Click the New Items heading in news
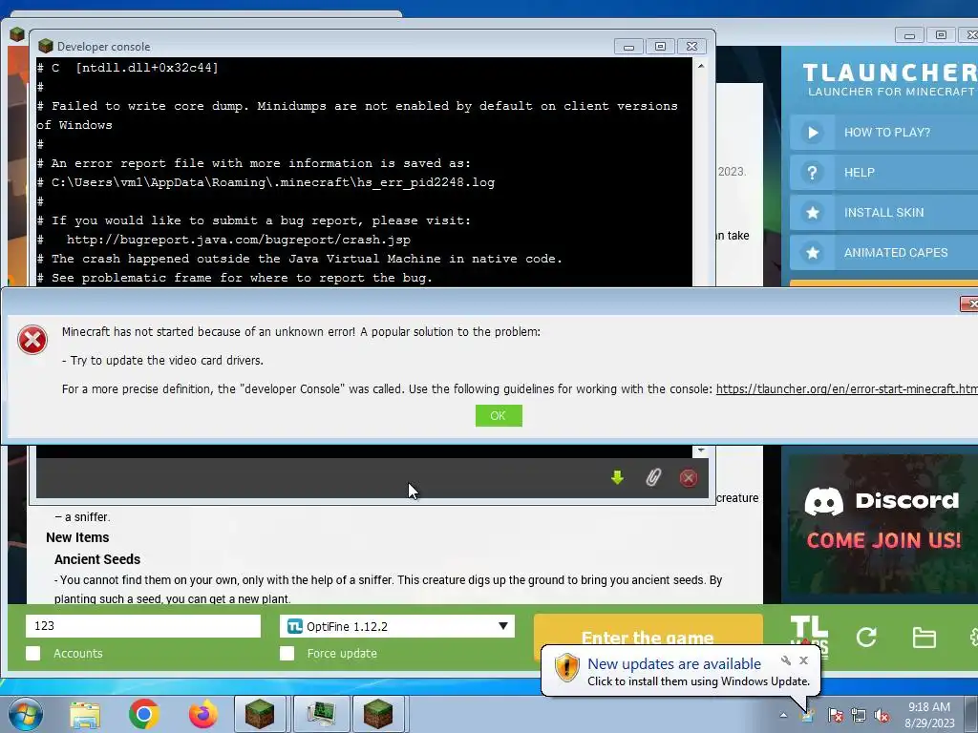Image resolution: width=978 pixels, height=733 pixels. click(77, 537)
